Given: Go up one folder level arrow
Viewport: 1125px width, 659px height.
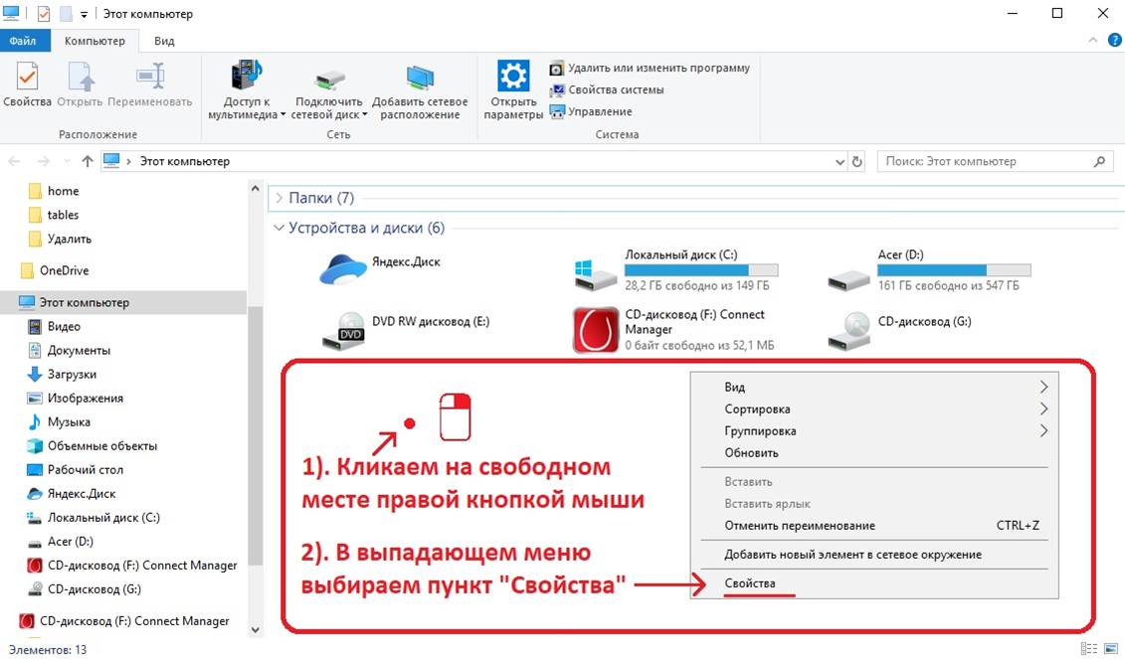Looking at the screenshot, I should click(88, 161).
